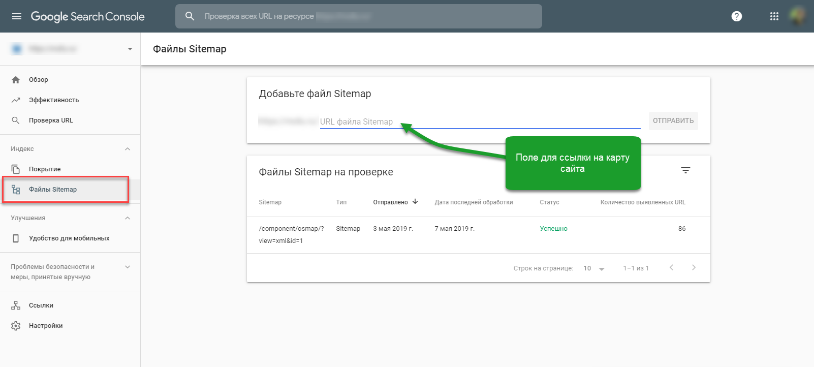Click the Google Search Console logo

88,16
